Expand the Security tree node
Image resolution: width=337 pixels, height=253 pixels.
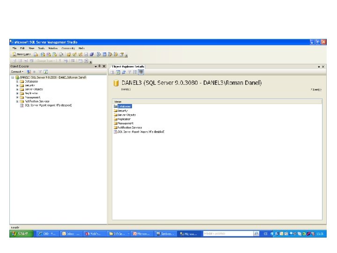(17, 85)
